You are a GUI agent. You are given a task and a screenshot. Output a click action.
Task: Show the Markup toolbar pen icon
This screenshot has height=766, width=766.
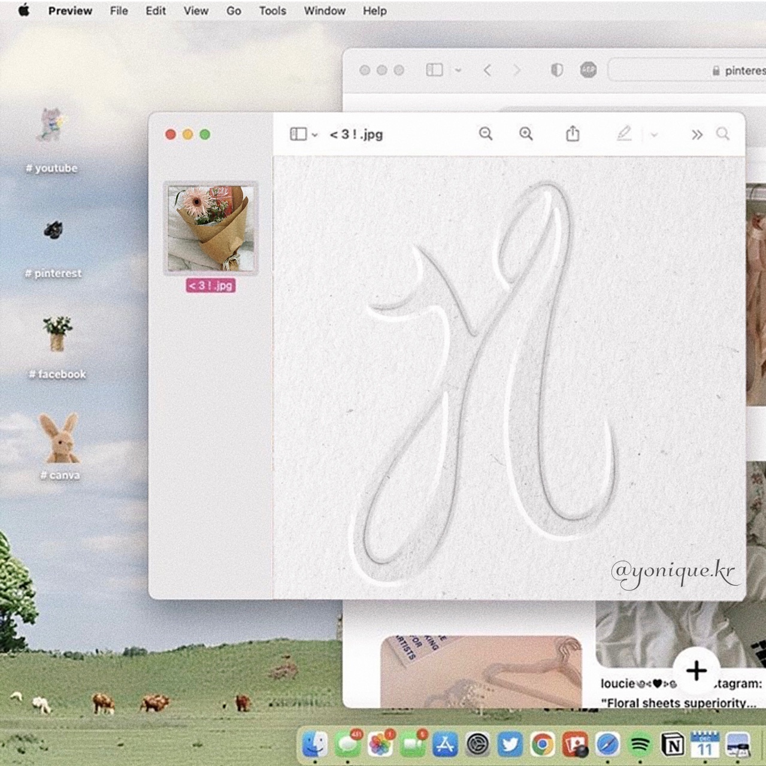(624, 133)
